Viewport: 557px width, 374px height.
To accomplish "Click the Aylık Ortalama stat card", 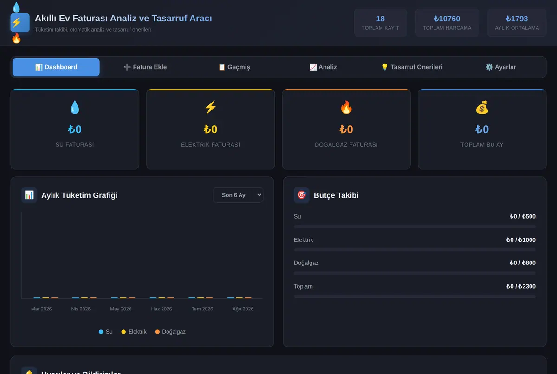I will pyautogui.click(x=517, y=23).
